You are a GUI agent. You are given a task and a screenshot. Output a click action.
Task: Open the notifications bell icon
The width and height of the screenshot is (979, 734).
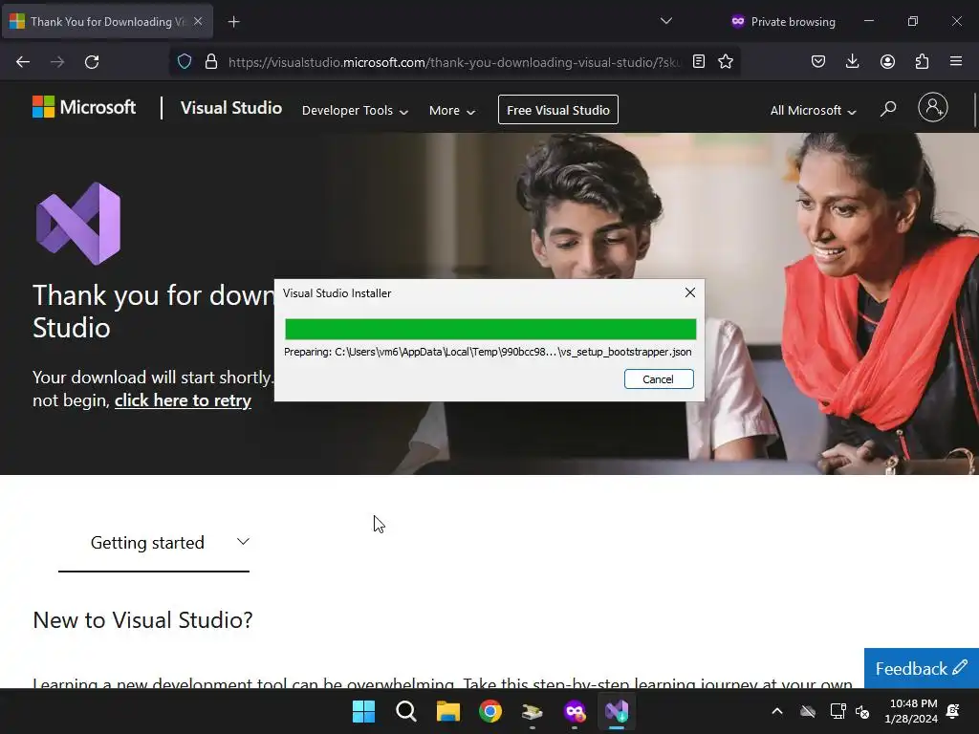pyautogui.click(x=953, y=711)
